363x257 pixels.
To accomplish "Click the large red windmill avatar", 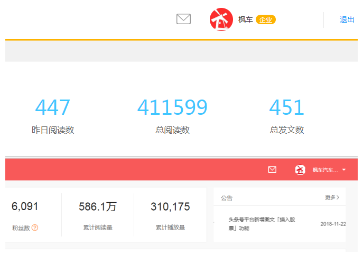I will coord(221,19).
